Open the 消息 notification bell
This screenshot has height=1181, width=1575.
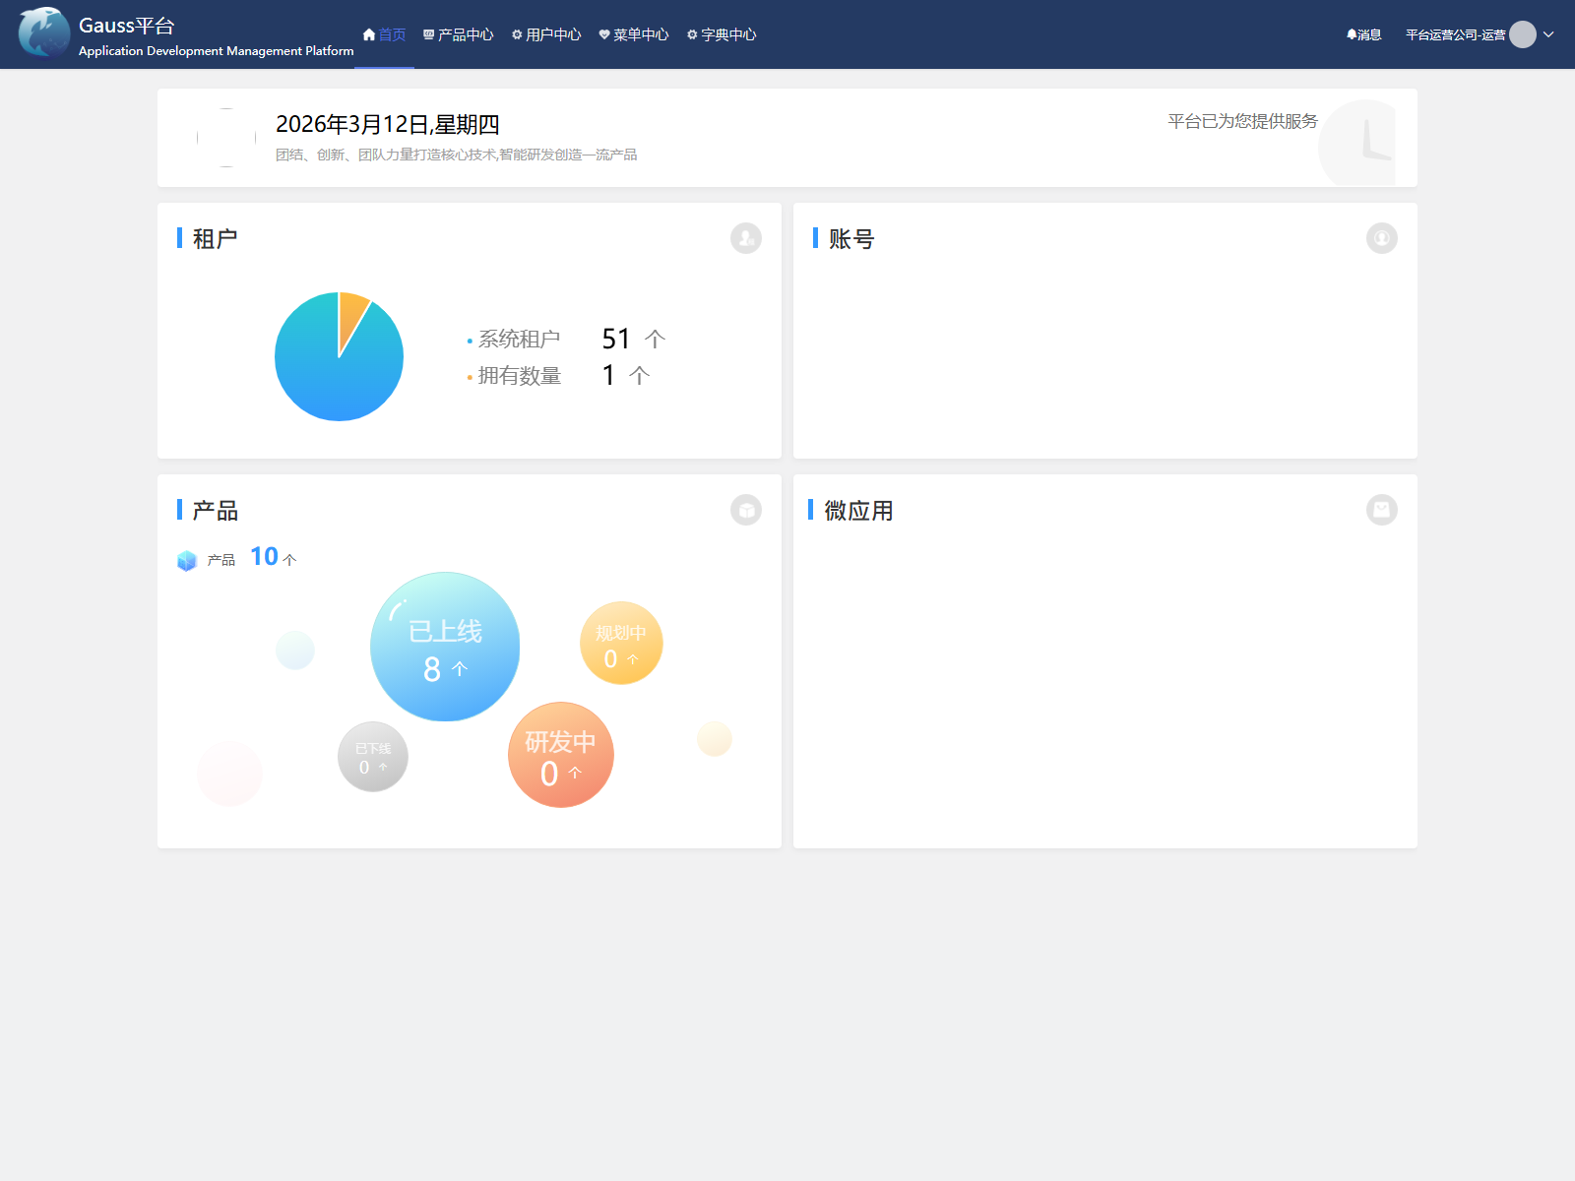coord(1363,34)
